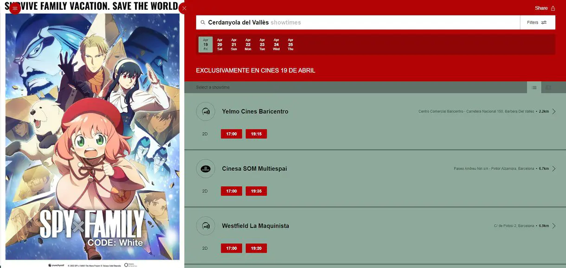Select the Apr 19 Fri date tab

point(206,45)
